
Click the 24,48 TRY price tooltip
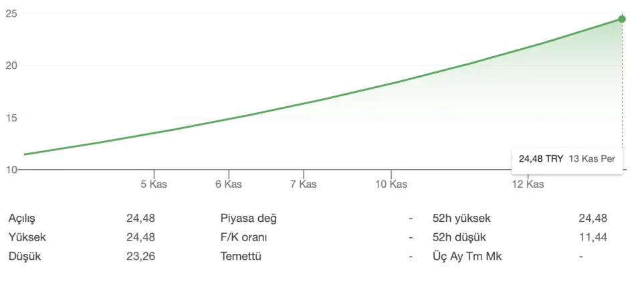566,159
